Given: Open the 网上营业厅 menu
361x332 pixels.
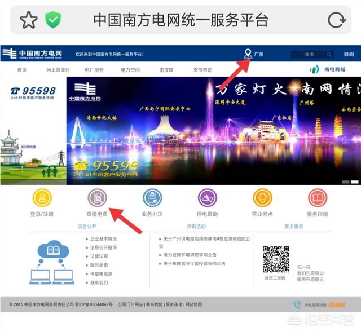Looking at the screenshot, I should [58, 70].
